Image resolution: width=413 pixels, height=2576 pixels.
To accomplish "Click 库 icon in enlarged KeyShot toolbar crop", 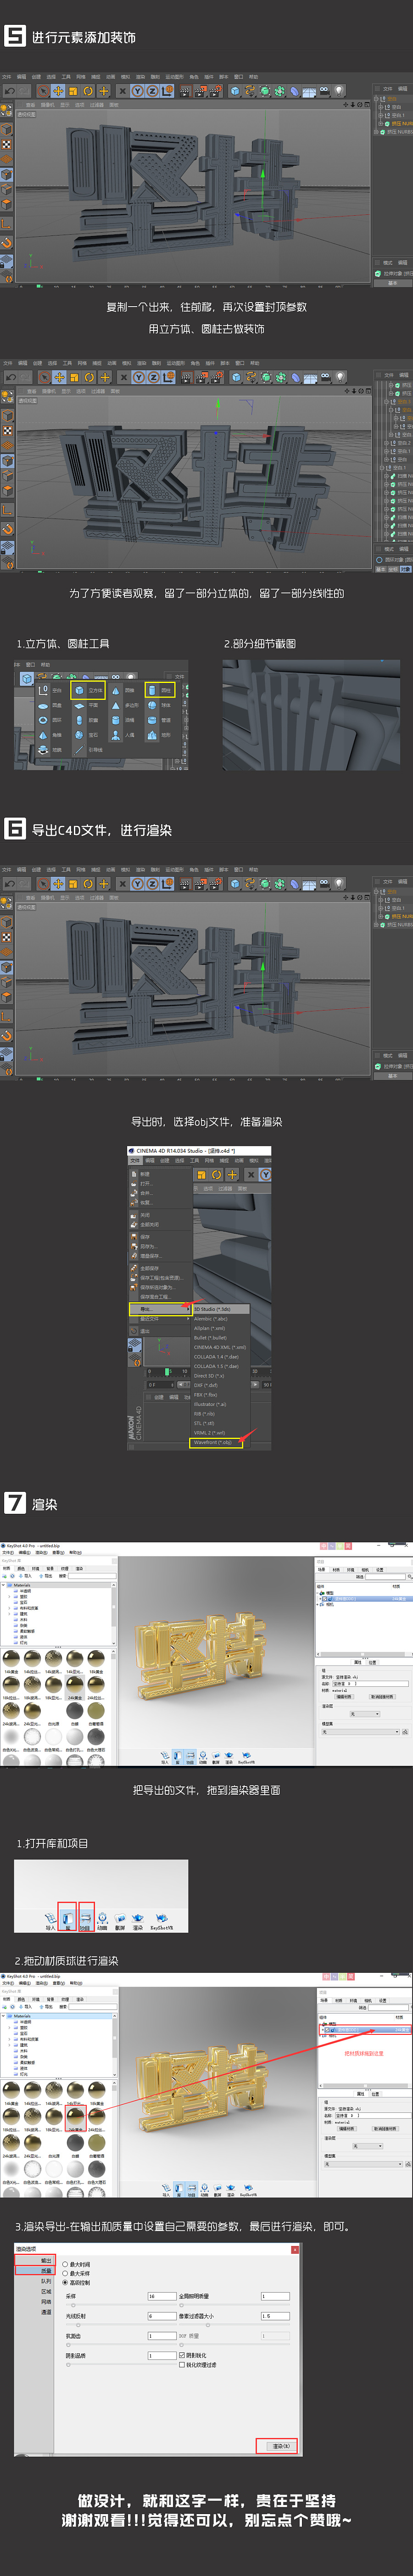I will click(x=67, y=1920).
